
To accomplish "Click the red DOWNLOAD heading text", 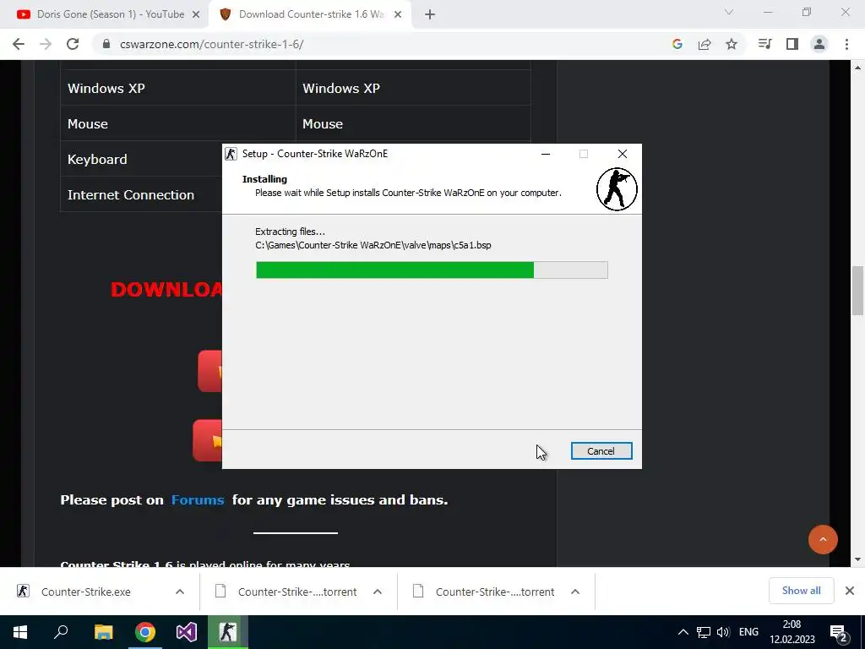I will tap(166, 290).
